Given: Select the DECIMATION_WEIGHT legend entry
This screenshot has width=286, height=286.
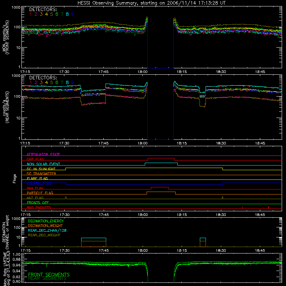Looking at the screenshot, I should pos(45,226).
